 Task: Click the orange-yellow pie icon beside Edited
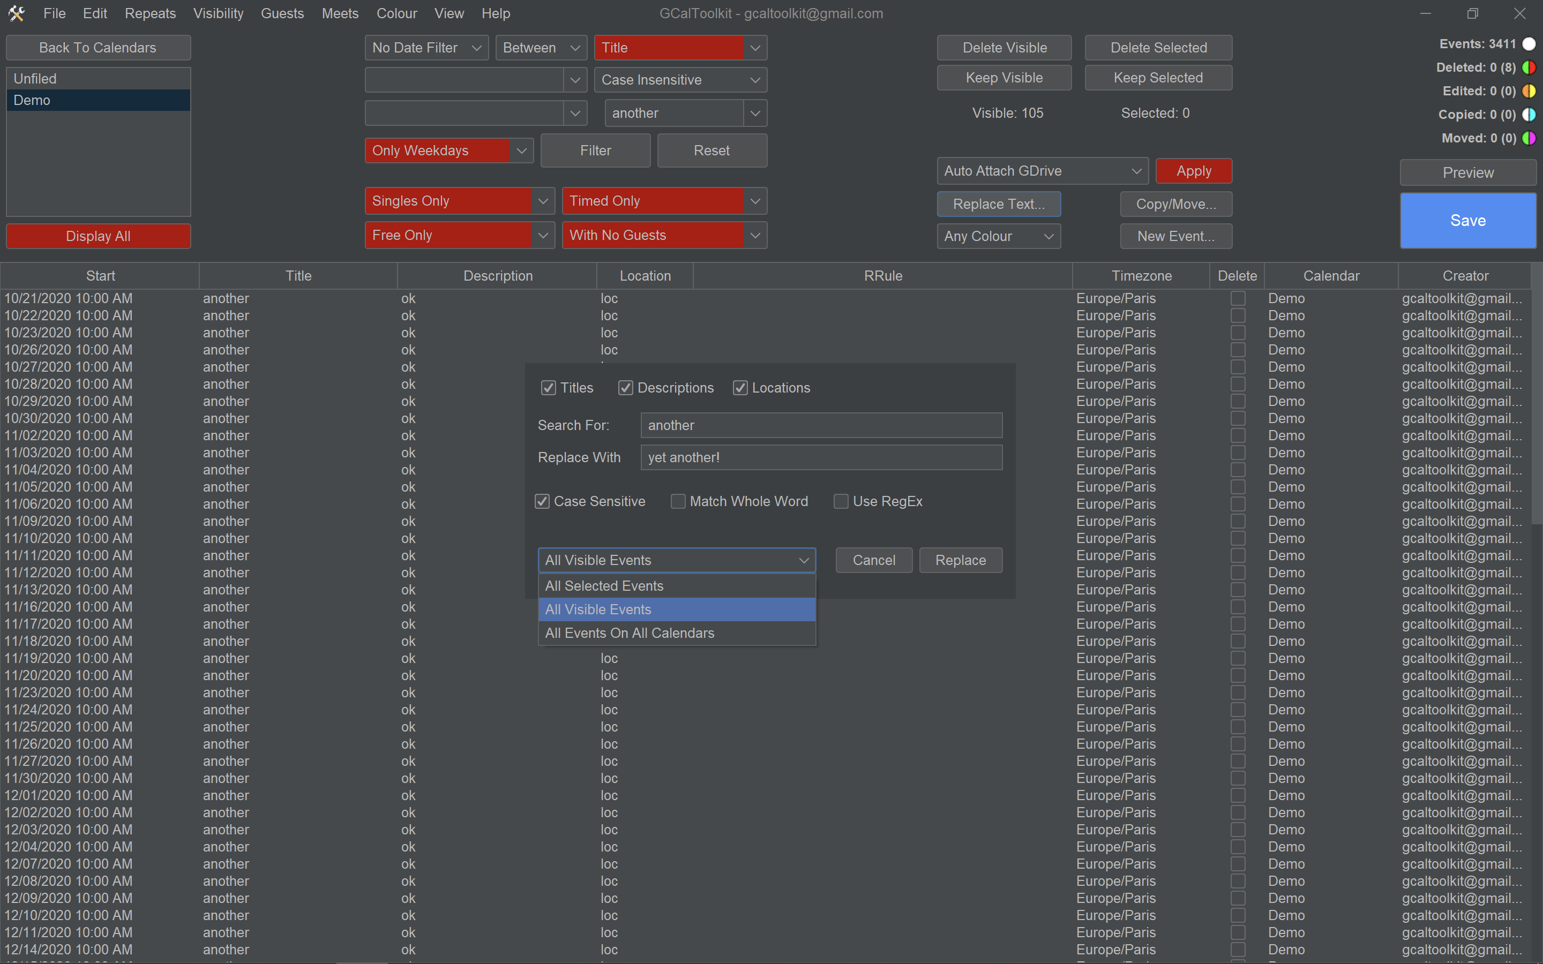click(x=1529, y=91)
